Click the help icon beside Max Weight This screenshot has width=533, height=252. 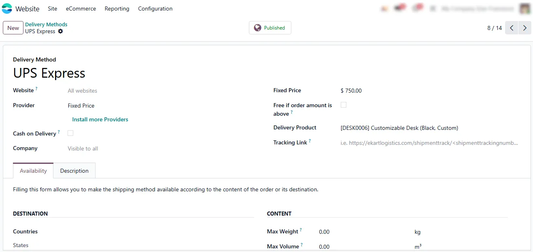coord(301,230)
